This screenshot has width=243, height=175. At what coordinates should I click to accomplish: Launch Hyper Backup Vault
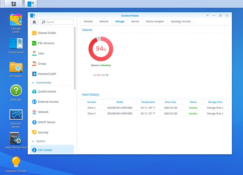[x=16, y=140]
